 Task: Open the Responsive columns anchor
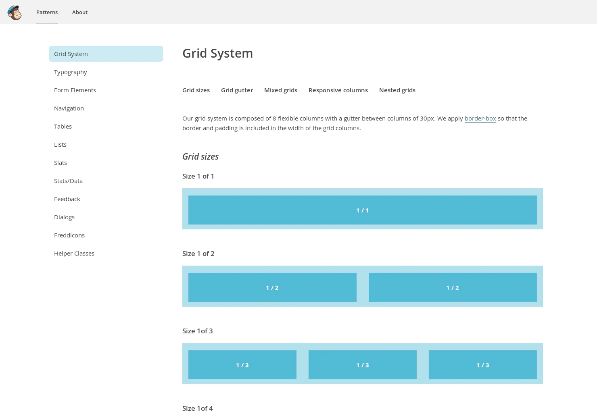(x=338, y=90)
